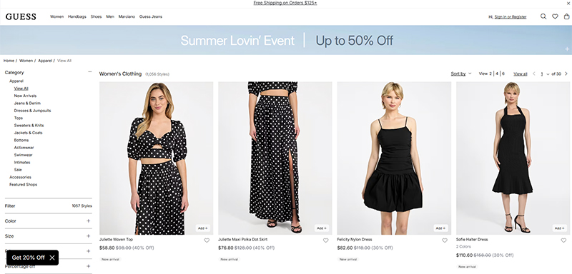Image resolution: width=572 pixels, height=274 pixels.
Task: Add Sofie Halter Dress with Add + button
Action: (559, 228)
